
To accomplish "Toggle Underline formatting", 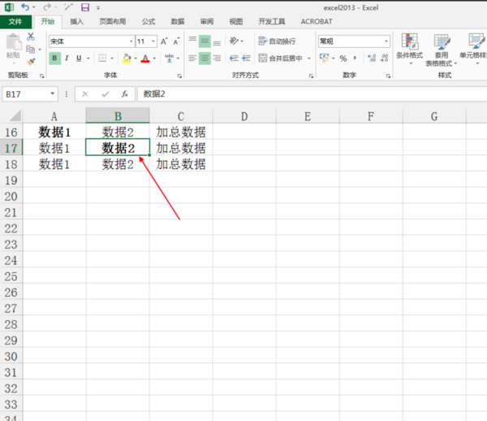I will [x=79, y=59].
